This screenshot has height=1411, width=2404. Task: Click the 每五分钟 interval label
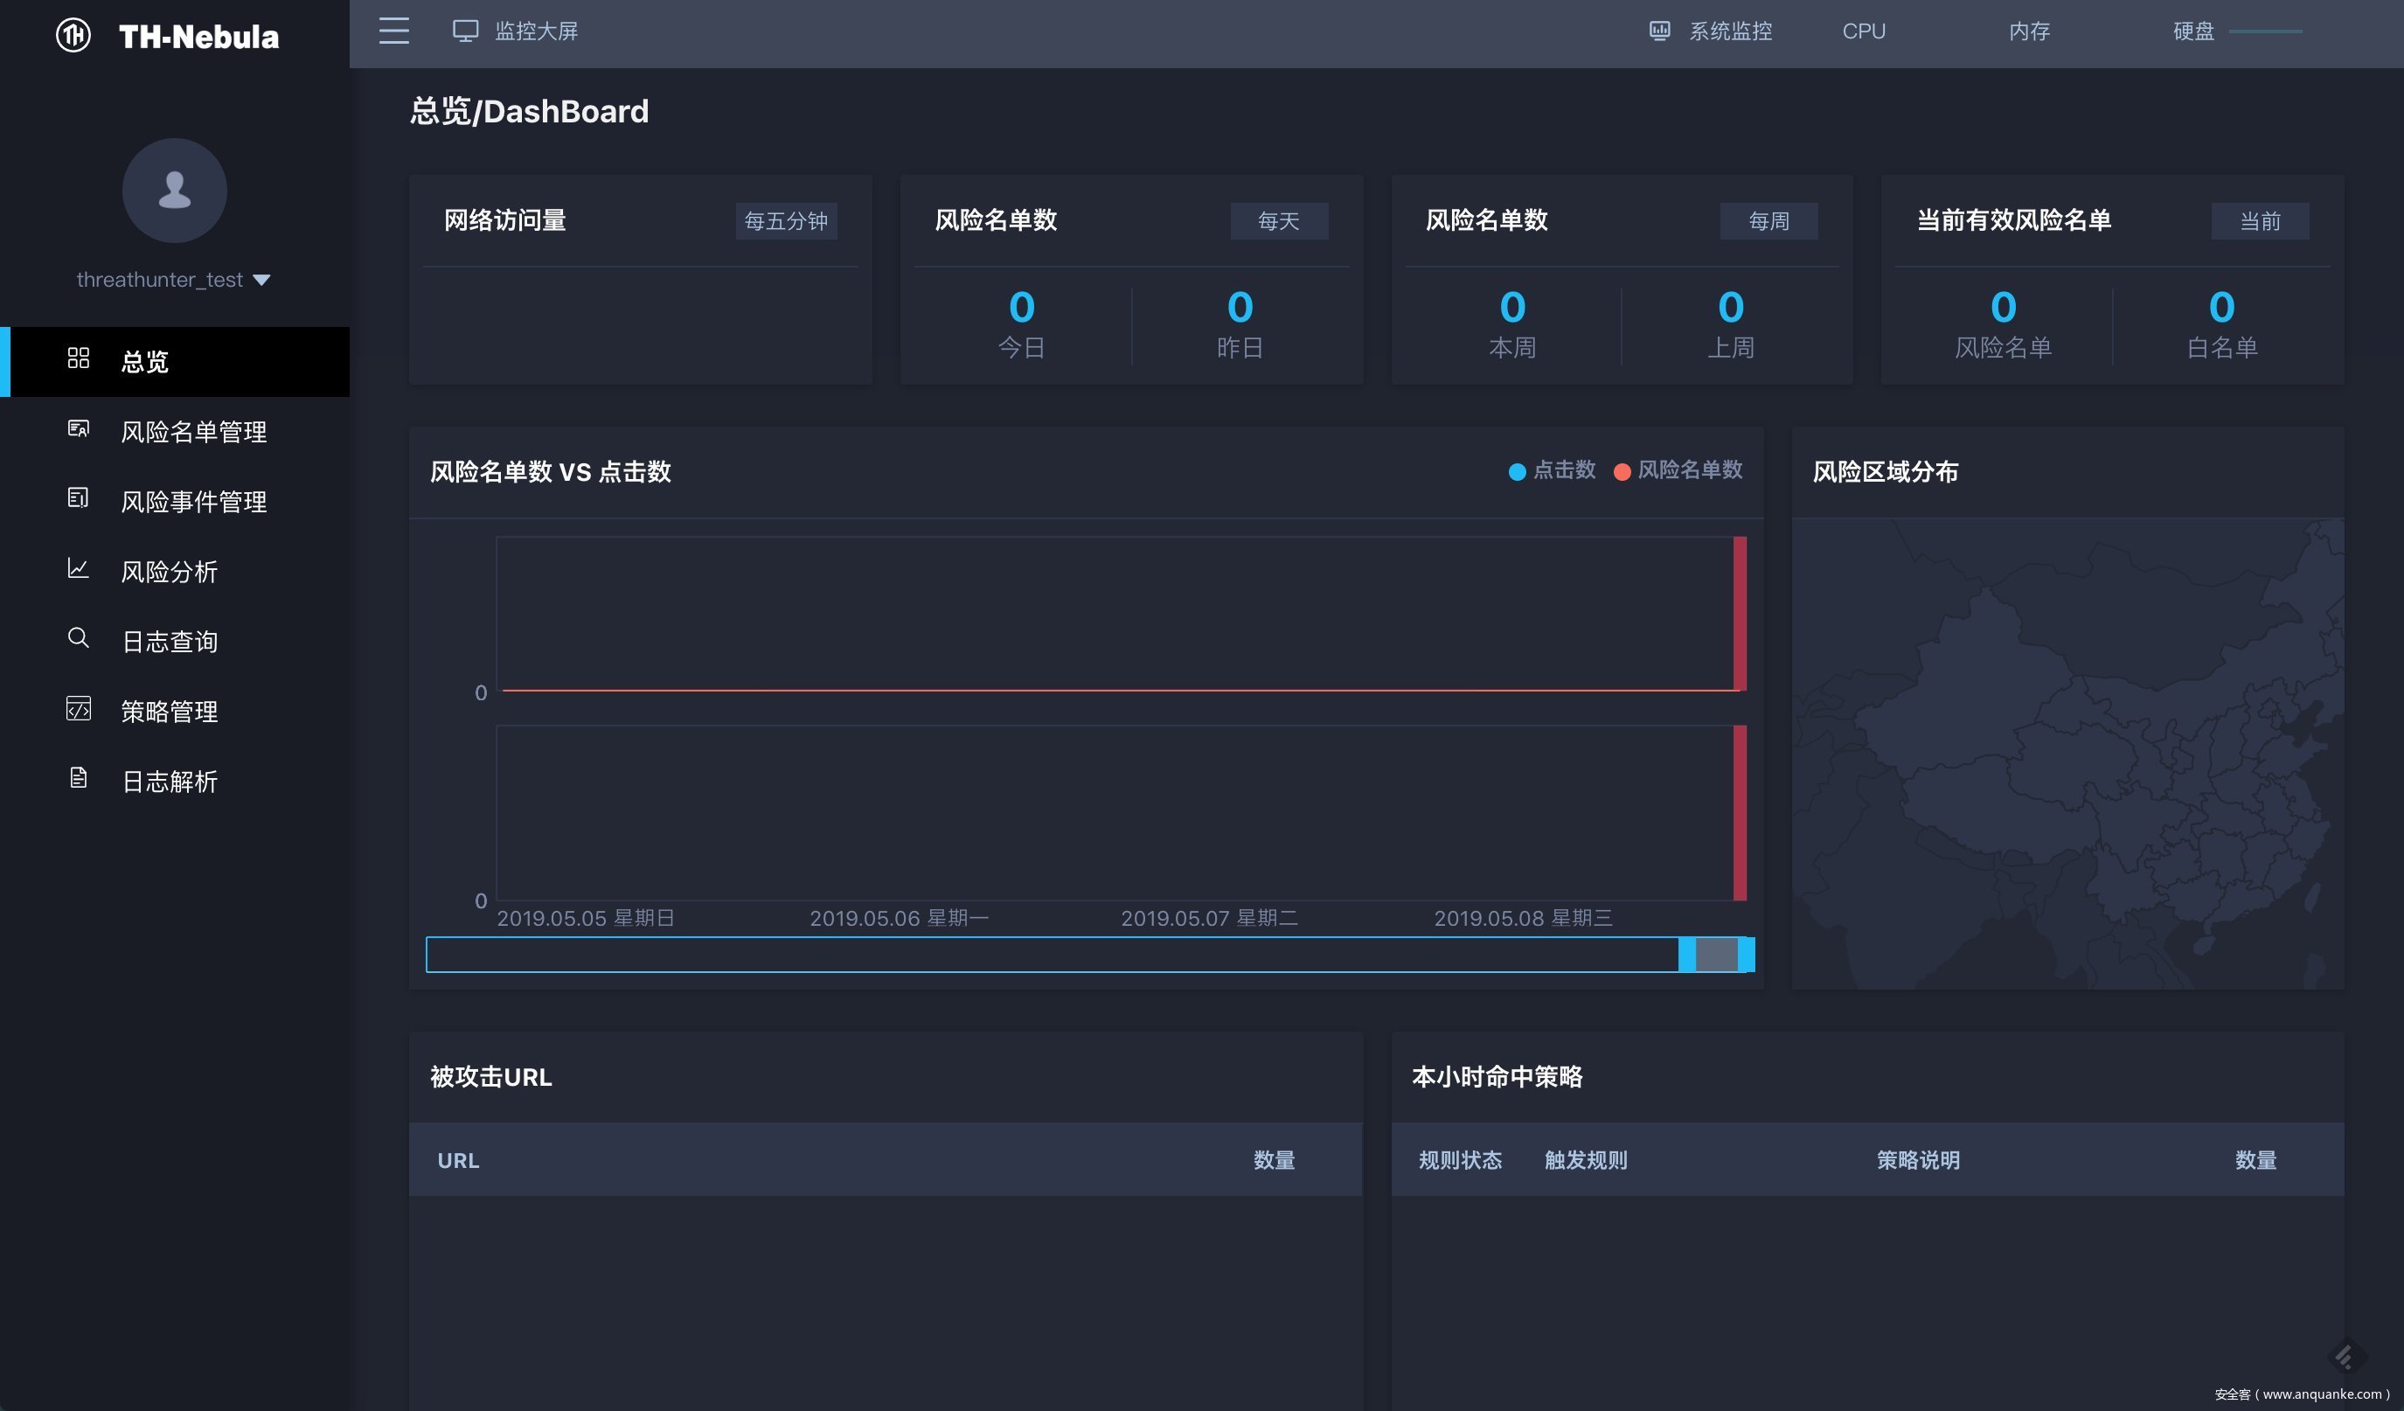click(x=785, y=221)
